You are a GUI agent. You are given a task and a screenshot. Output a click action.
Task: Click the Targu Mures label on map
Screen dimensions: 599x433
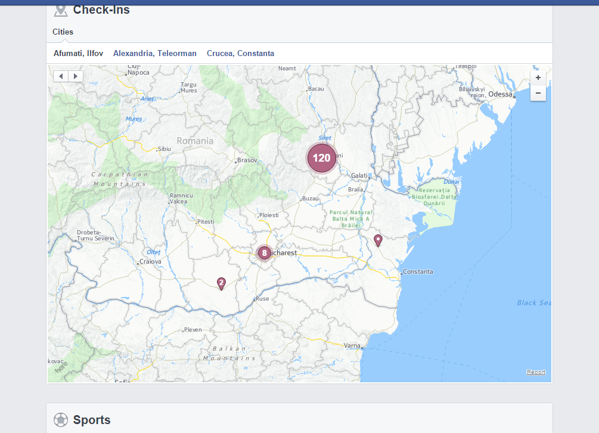pyautogui.click(x=189, y=88)
